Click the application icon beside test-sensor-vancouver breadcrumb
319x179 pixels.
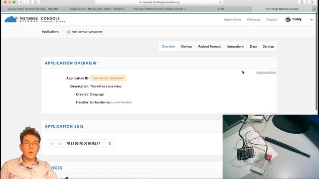(69, 32)
